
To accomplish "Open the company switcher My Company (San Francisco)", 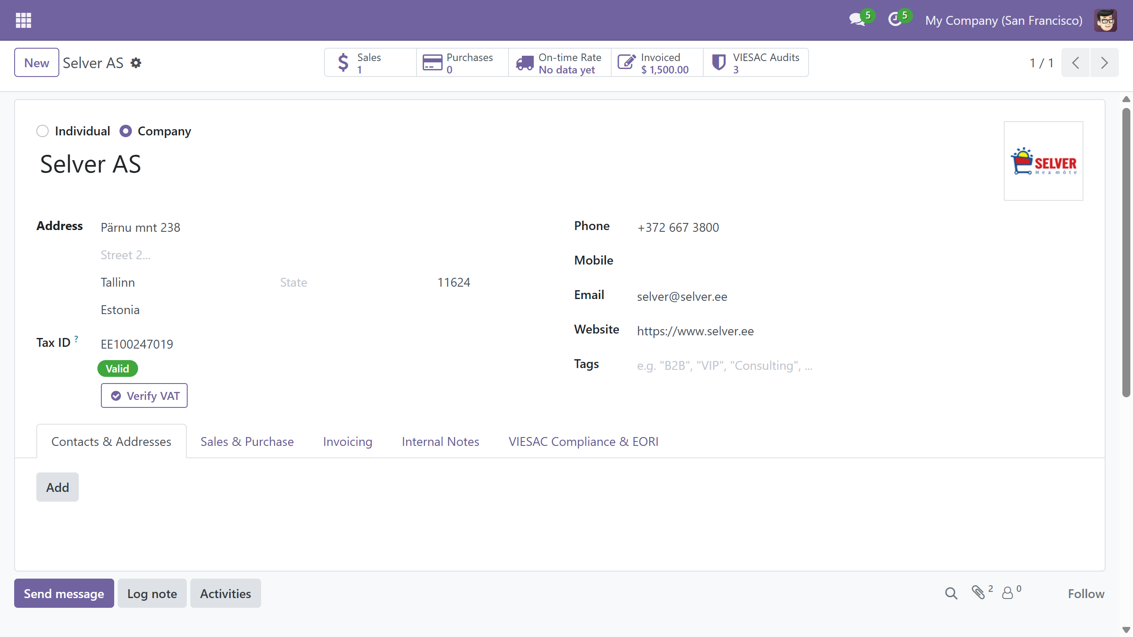I will (1004, 20).
